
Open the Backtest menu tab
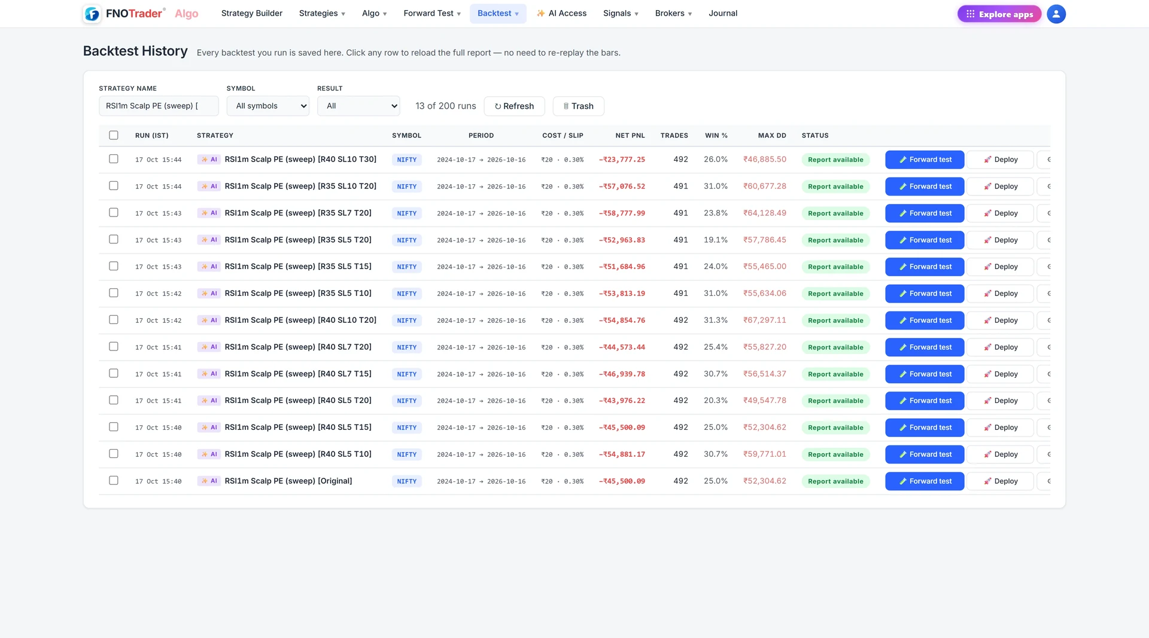498,13
